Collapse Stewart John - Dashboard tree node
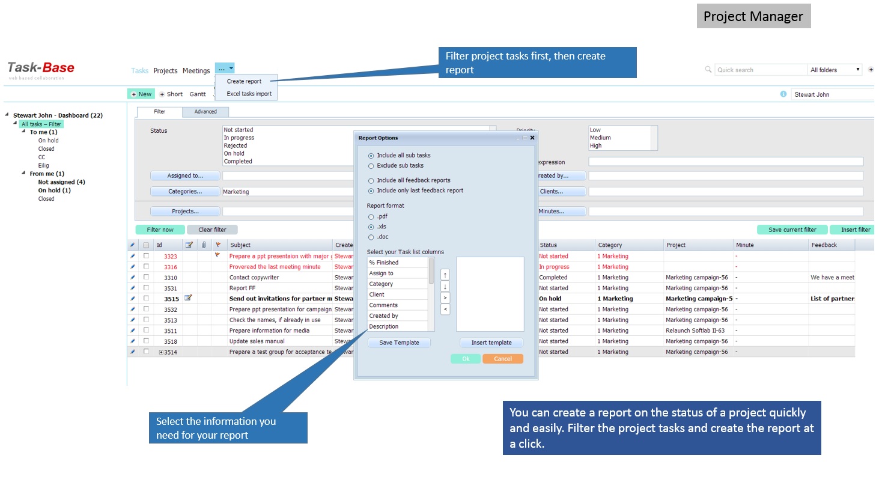Viewport: 888px width, 500px height. coord(7,114)
